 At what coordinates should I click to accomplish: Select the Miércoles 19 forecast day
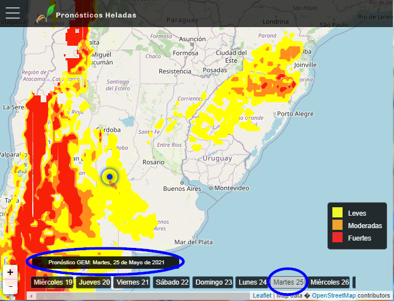(53, 282)
